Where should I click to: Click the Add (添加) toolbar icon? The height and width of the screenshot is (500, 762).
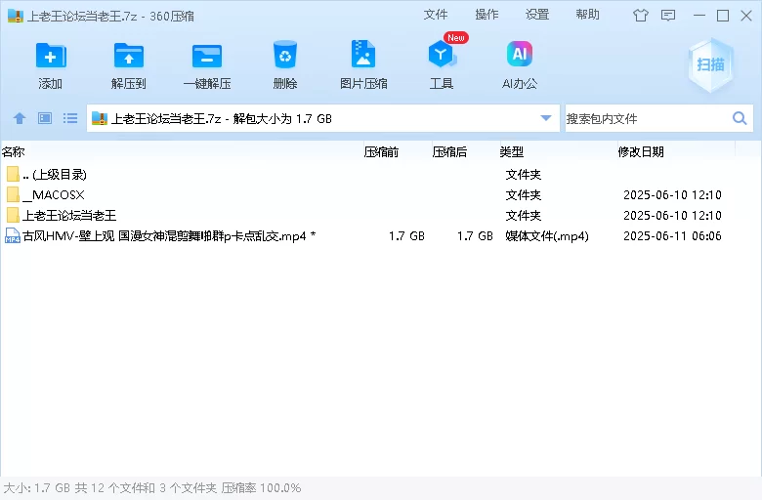(x=51, y=56)
